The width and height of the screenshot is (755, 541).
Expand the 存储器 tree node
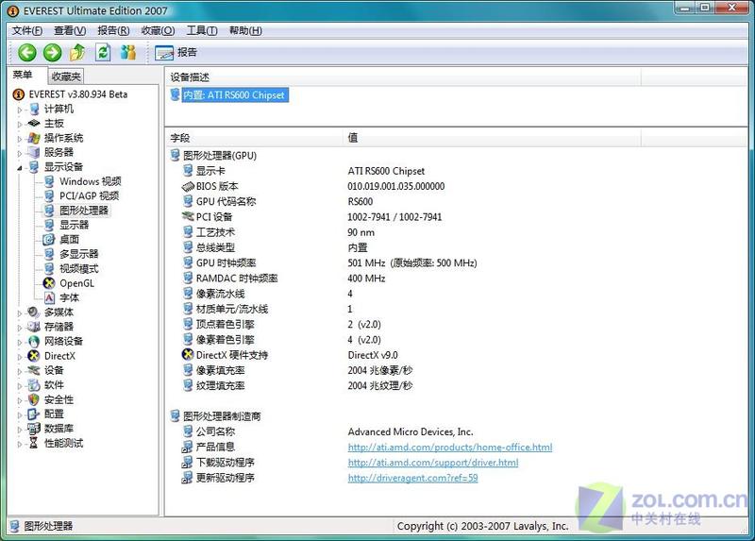click(20, 327)
